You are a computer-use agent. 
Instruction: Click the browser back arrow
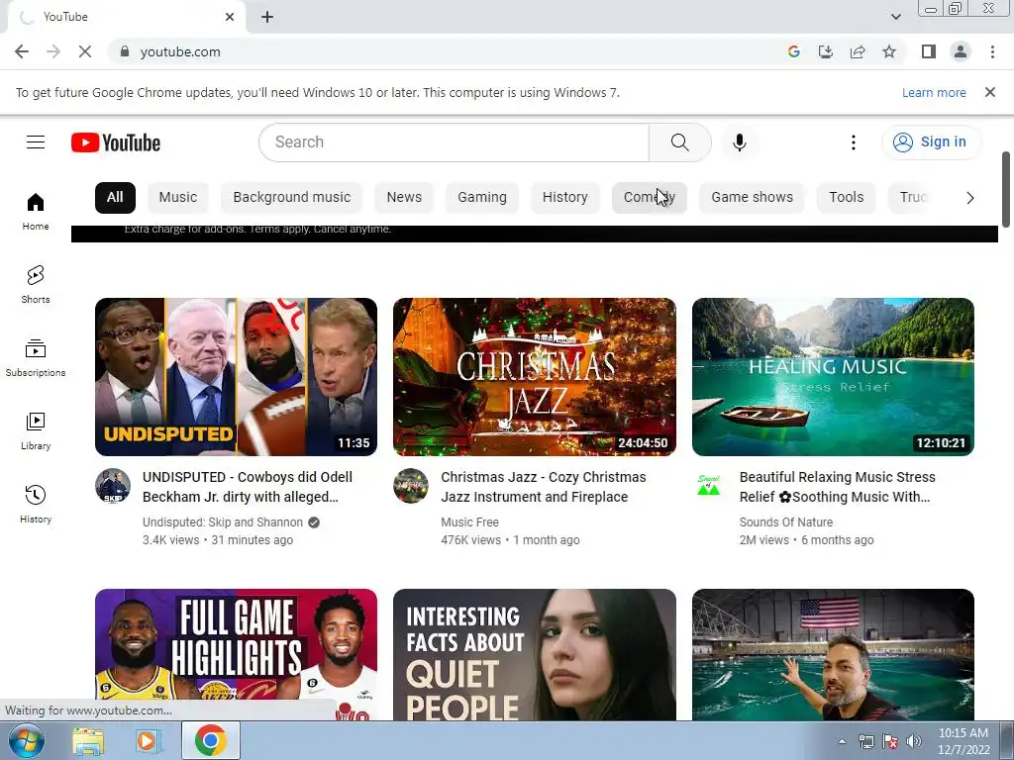click(x=22, y=51)
